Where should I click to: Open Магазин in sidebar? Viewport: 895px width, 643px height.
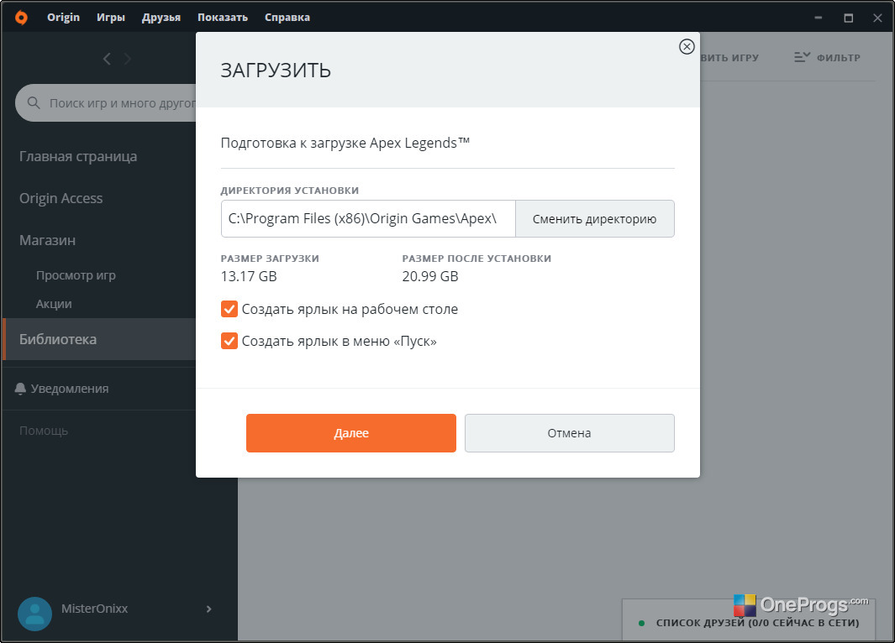(x=47, y=241)
